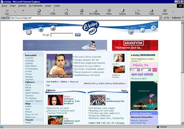Click Sinema in left sidebar

(x=29, y=96)
